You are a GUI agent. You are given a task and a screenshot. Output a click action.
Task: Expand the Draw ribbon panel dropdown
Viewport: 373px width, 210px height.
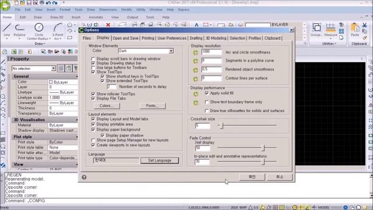(40, 44)
